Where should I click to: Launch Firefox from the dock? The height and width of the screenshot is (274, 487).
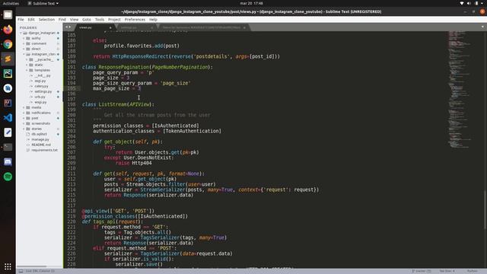(8, 30)
